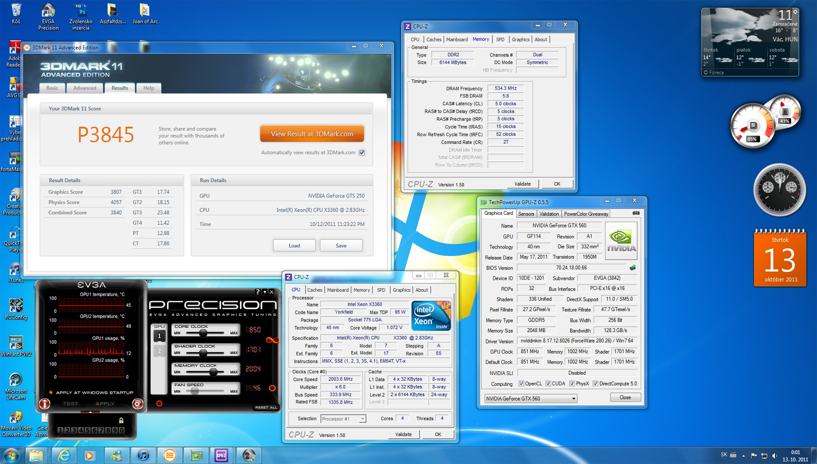Viewport: 817px width, 464px height.
Task: Switch to the Advanced tab in 3DMark 11
Action: coord(84,88)
